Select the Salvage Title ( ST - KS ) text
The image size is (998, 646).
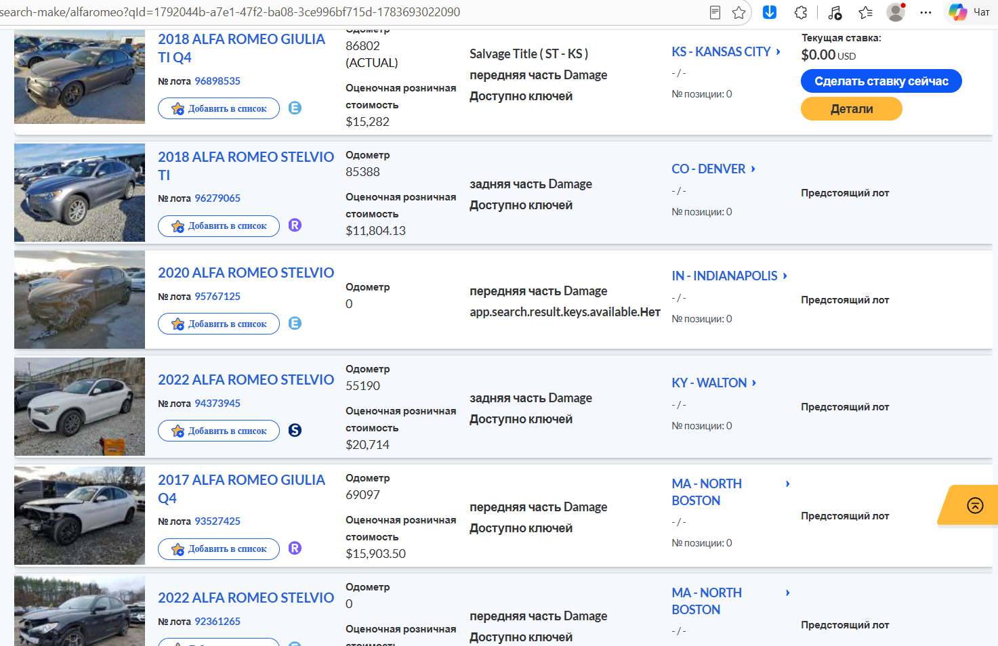coord(528,53)
